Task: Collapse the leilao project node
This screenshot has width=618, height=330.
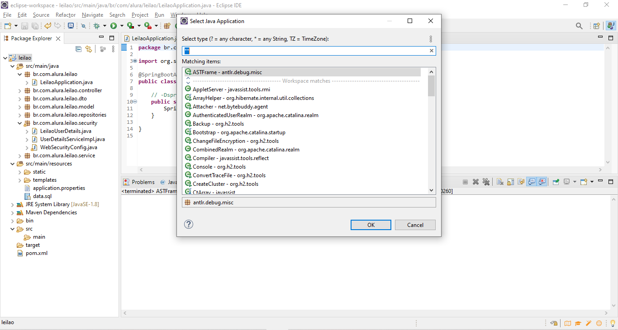Action: click(x=5, y=58)
